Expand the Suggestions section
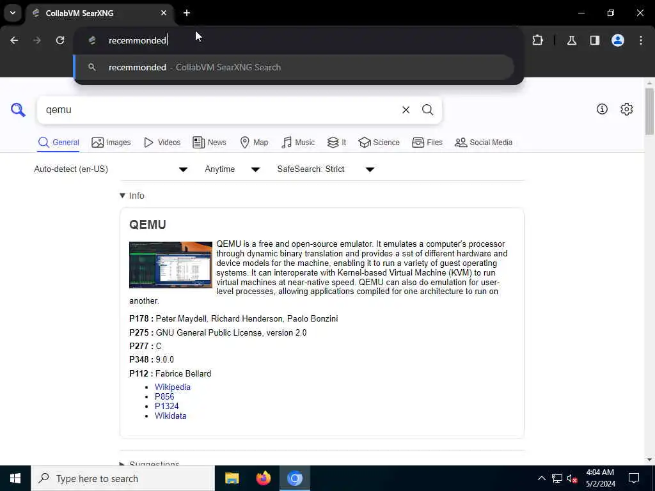Viewport: 655px width, 491px height. [150, 463]
